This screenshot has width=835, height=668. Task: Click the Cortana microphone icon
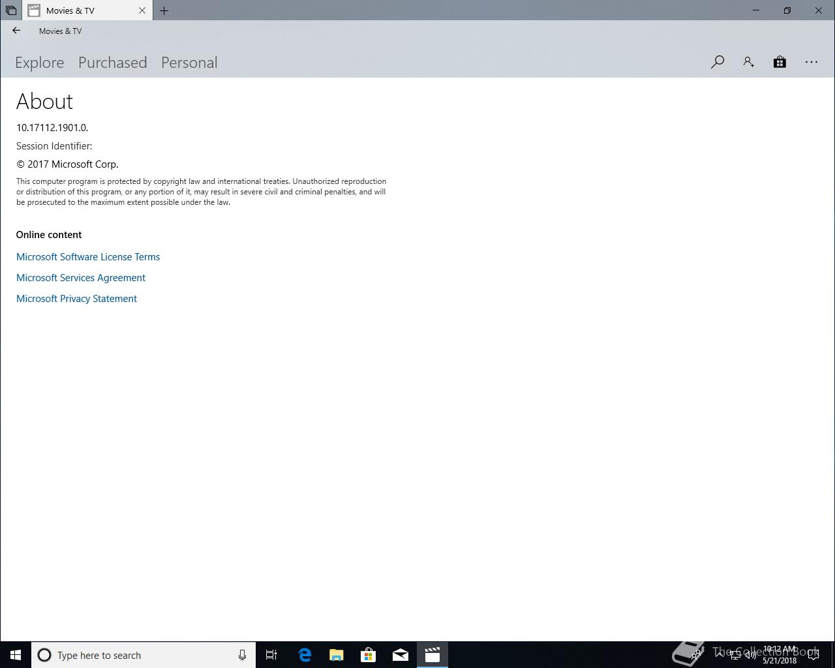click(x=242, y=655)
